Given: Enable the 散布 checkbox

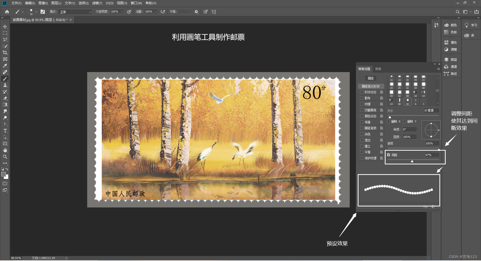Looking at the screenshot, I should click(x=362, y=98).
